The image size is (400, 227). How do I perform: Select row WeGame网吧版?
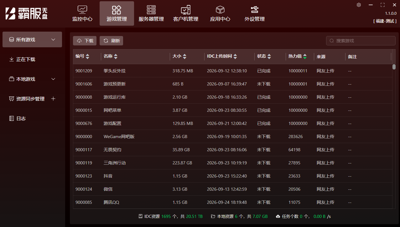[232, 137]
